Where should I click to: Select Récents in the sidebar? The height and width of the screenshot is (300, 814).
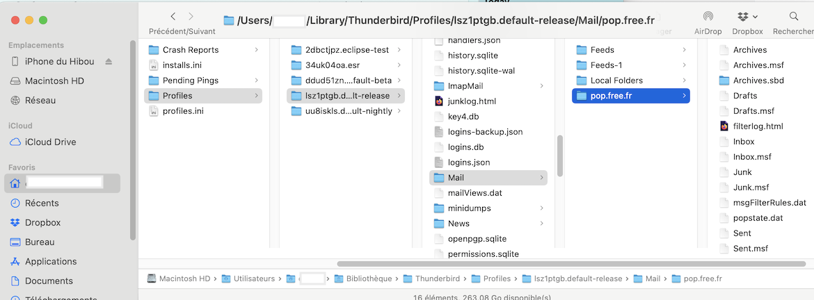coord(42,203)
